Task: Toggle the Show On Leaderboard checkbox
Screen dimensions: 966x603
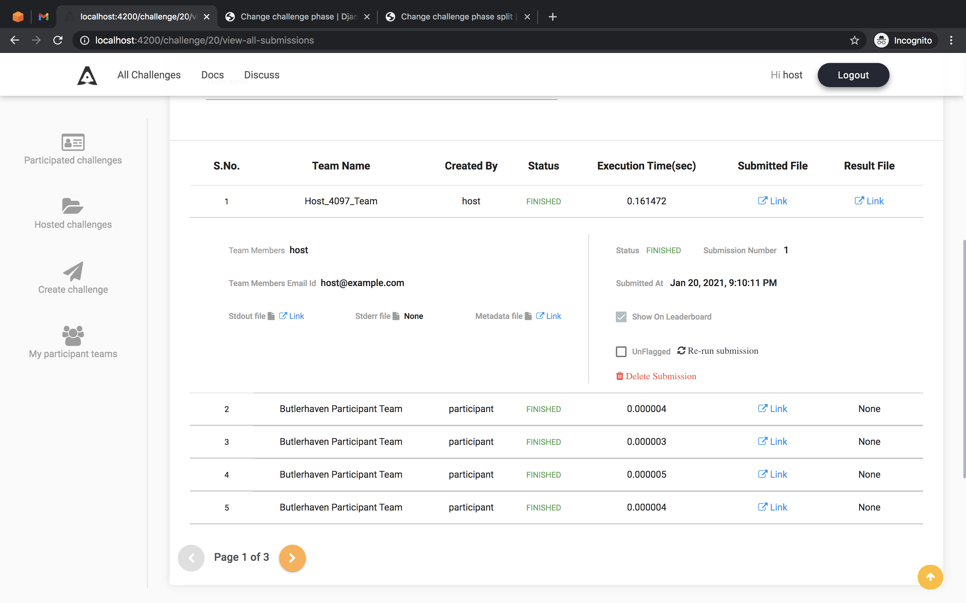Action: click(x=621, y=317)
